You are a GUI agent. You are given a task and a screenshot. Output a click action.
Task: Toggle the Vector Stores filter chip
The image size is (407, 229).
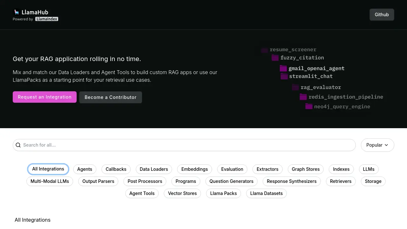[182, 193]
